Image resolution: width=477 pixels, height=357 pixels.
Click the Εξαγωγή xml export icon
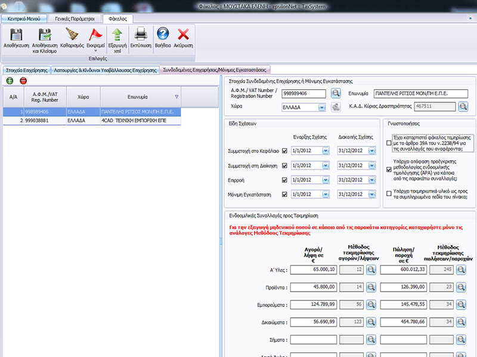coord(117,35)
